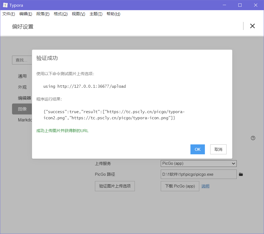Click the 验证成功 dialog title
Screen dimensions: 264x234
(47, 58)
